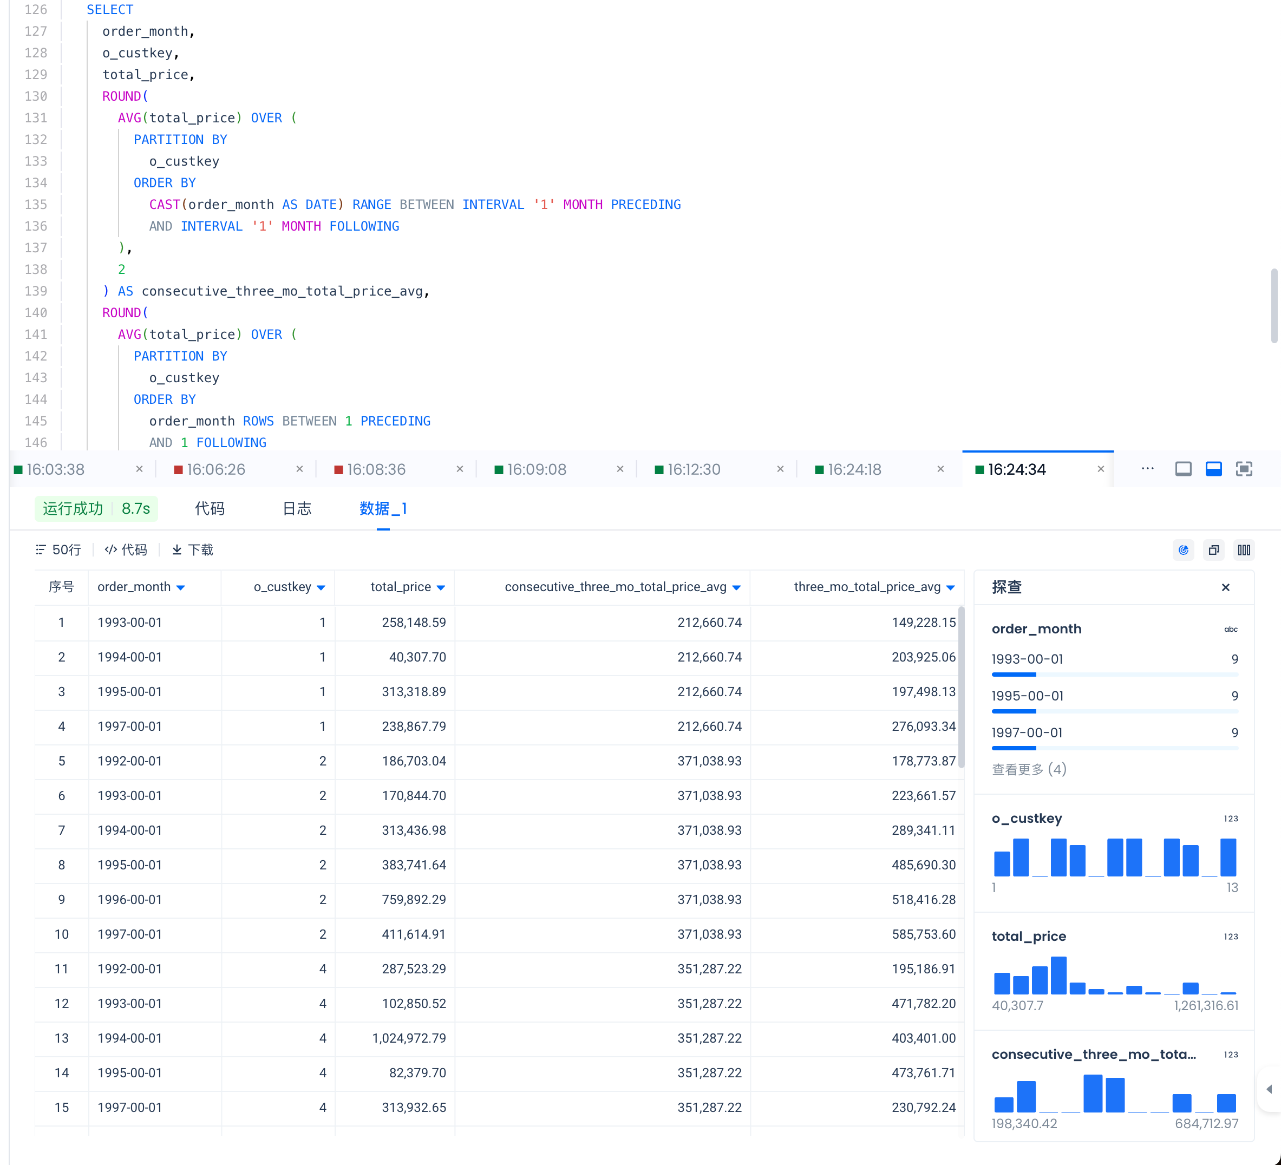Close the 探查 exploration panel

[1226, 587]
